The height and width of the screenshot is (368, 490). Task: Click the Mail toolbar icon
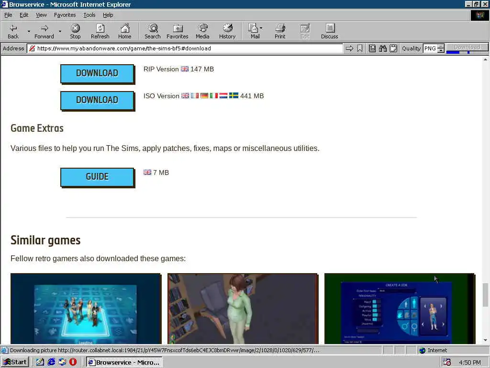point(254,31)
